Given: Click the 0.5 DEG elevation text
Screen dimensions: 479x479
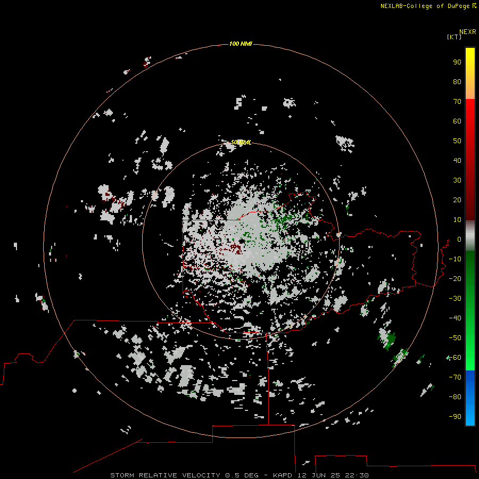Looking at the screenshot, I should pyautogui.click(x=242, y=475).
